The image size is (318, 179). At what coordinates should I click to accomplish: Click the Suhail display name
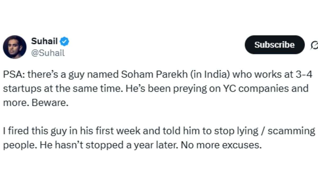click(45, 41)
